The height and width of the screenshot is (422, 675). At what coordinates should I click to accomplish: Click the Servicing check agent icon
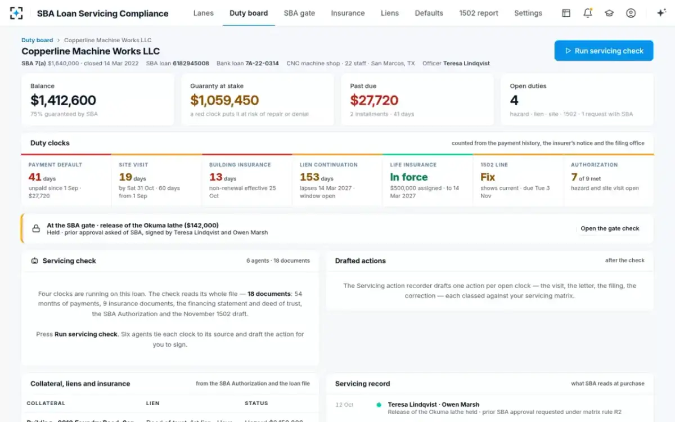[x=34, y=261]
